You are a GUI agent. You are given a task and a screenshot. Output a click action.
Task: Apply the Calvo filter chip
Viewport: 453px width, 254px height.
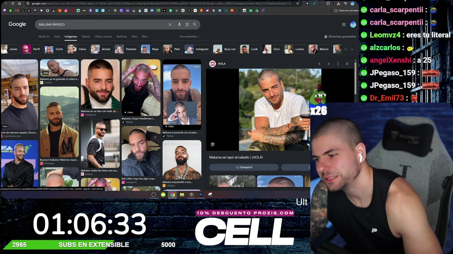pyautogui.click(x=78, y=49)
